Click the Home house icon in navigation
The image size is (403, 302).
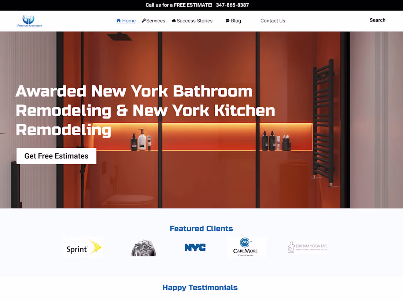(x=118, y=20)
